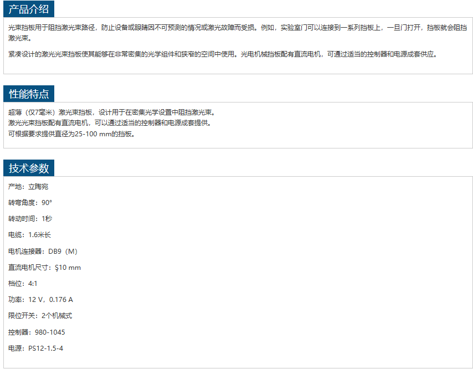
Task: Open the 技术参数 section header
Action: coord(29,168)
